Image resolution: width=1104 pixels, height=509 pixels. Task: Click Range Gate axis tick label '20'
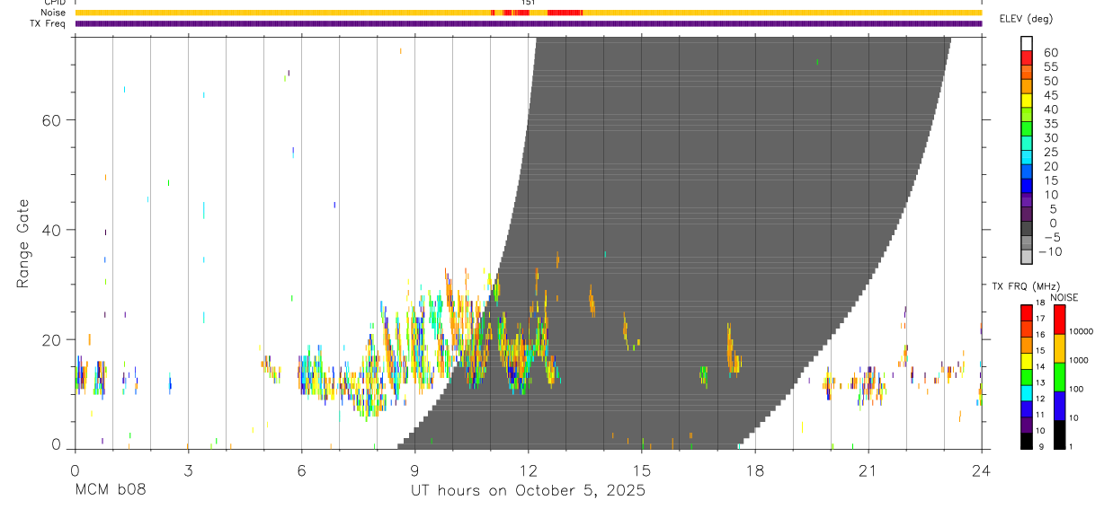point(52,339)
